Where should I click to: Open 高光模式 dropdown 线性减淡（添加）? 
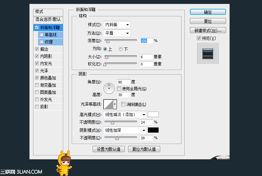[x=125, y=114]
